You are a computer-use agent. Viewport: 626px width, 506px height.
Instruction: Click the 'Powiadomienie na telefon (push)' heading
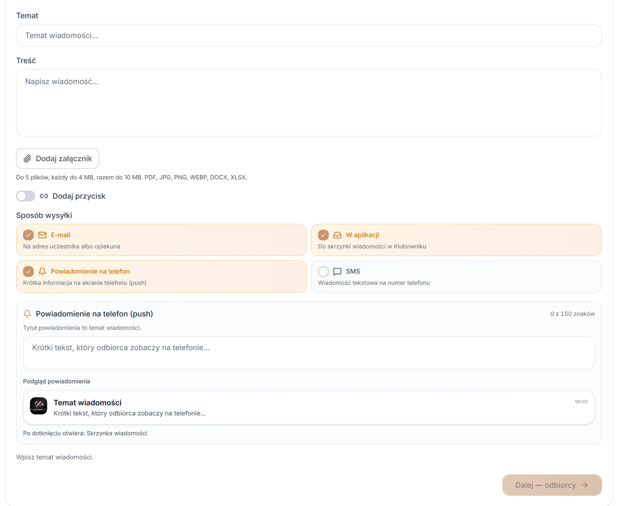click(x=94, y=314)
